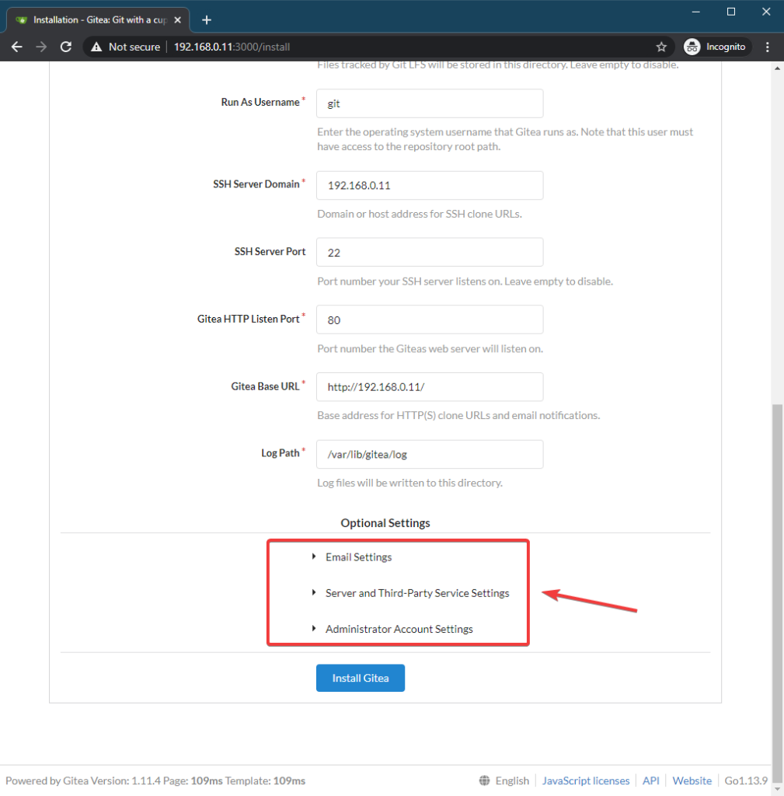
Task: Click the address bar URL 192.168.0.11:3000/install
Action: pos(232,47)
